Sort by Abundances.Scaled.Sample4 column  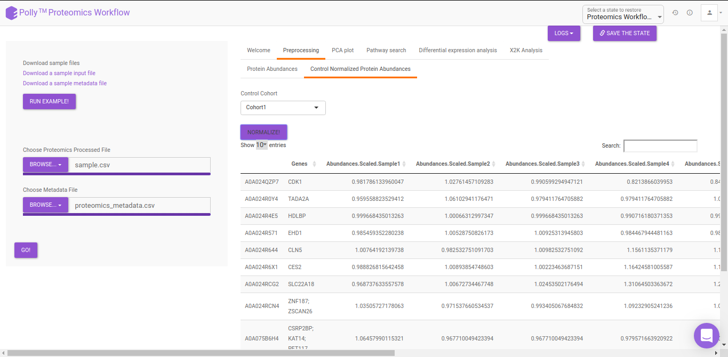635,164
